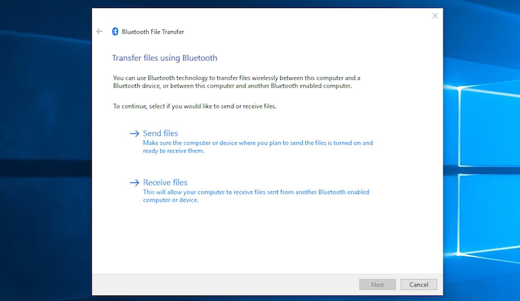The width and height of the screenshot is (520, 301).
Task: Click the Bluetooth File Transfer window title
Action: click(x=153, y=32)
